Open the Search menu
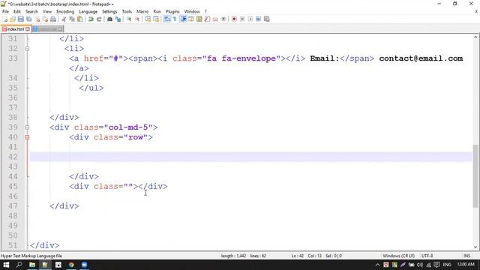 point(31,11)
